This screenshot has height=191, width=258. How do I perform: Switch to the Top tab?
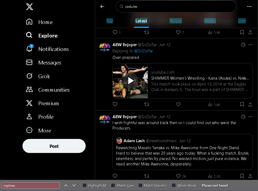[109, 21]
